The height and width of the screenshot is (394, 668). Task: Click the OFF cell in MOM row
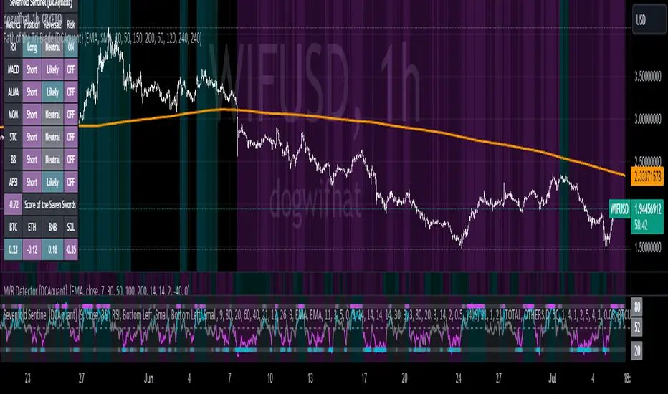point(71,115)
